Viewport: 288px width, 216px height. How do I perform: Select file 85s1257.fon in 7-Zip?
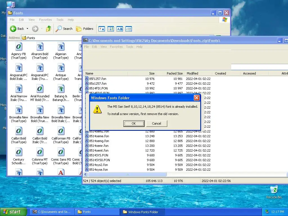coord(98,83)
